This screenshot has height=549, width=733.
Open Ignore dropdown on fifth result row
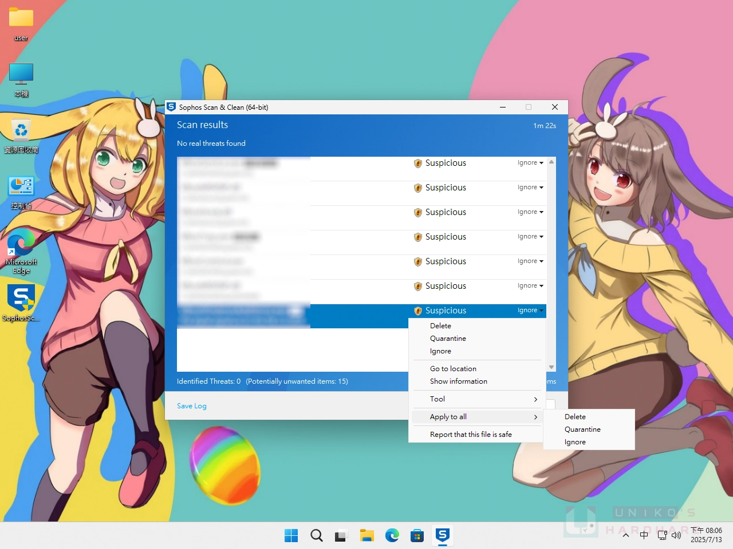click(x=530, y=261)
